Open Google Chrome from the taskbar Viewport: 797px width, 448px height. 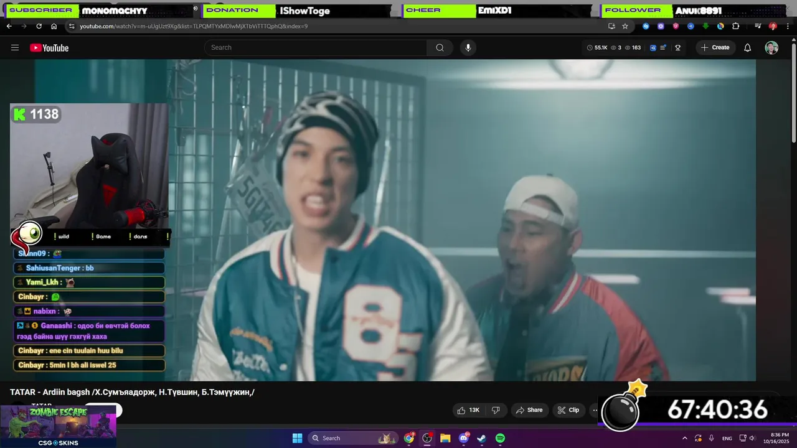(409, 438)
